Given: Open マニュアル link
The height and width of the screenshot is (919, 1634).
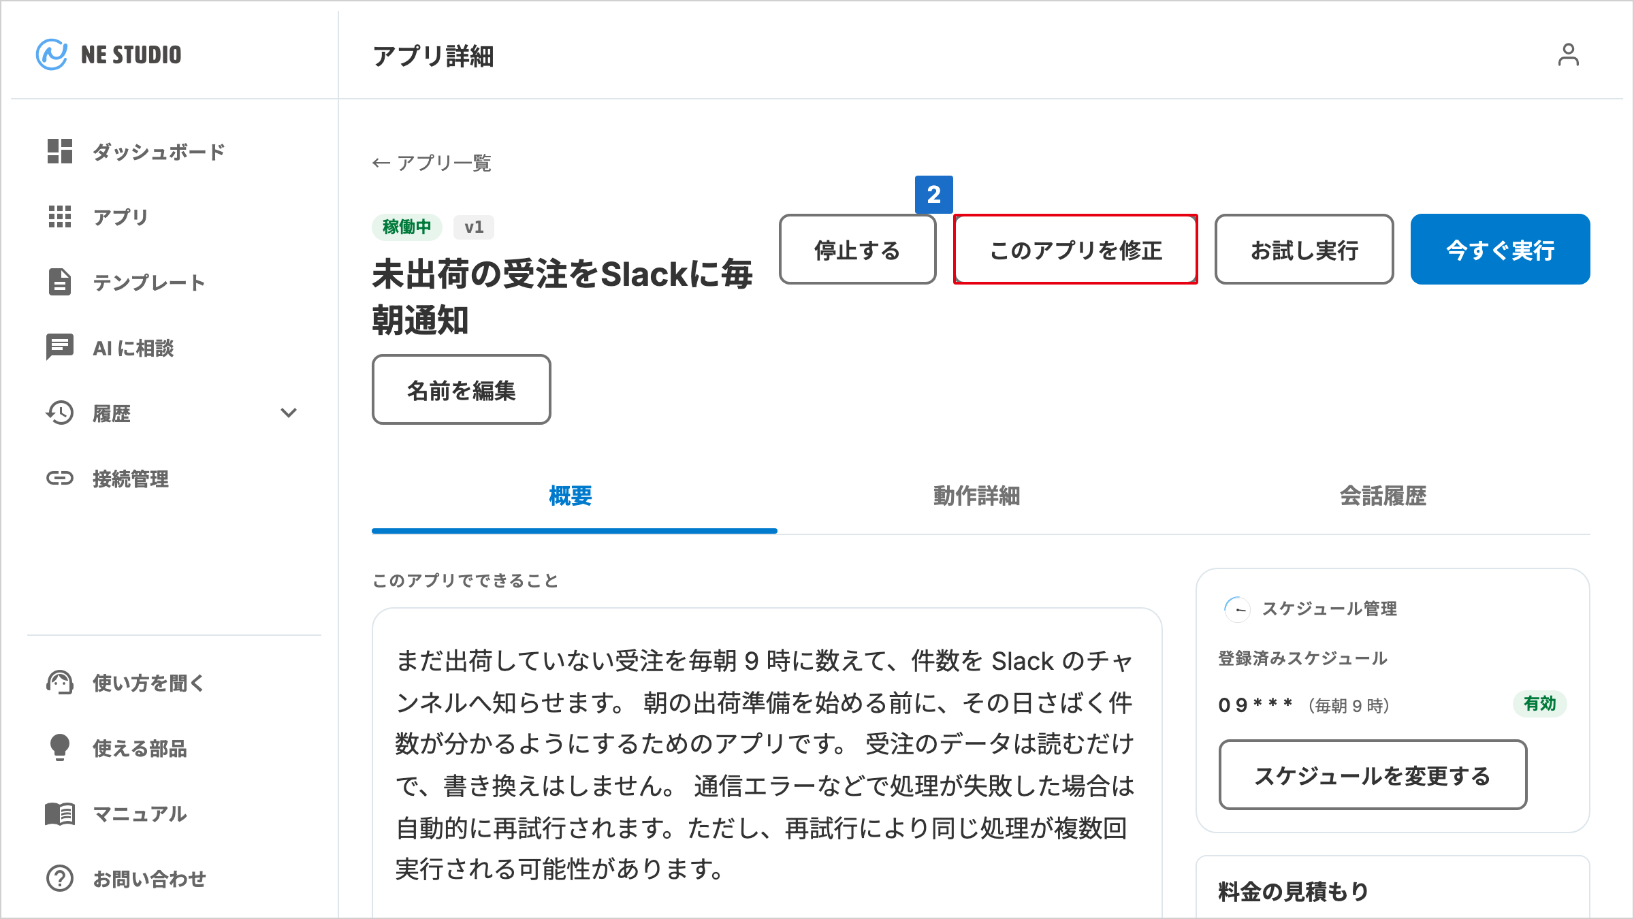Looking at the screenshot, I should tap(140, 813).
